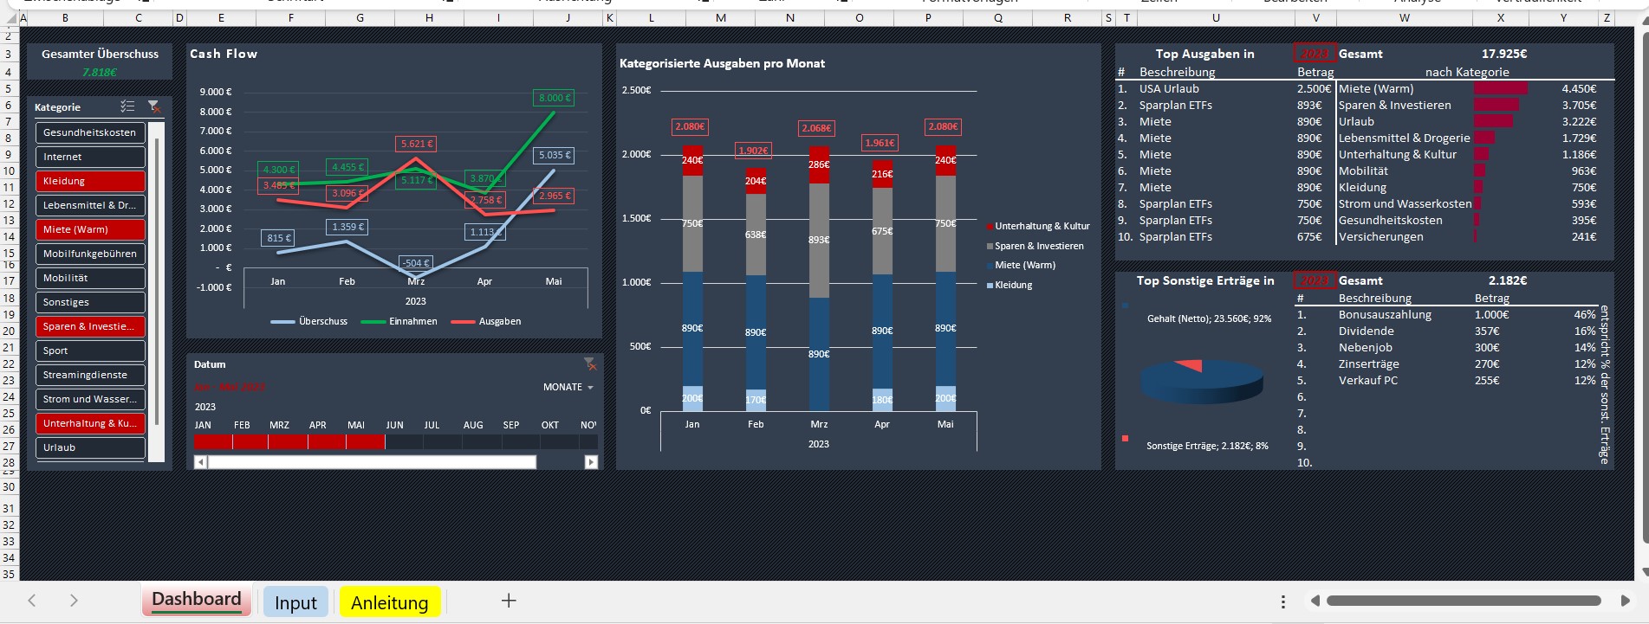Enable the Internet category filter
This screenshot has width=1649, height=624.
tap(90, 157)
